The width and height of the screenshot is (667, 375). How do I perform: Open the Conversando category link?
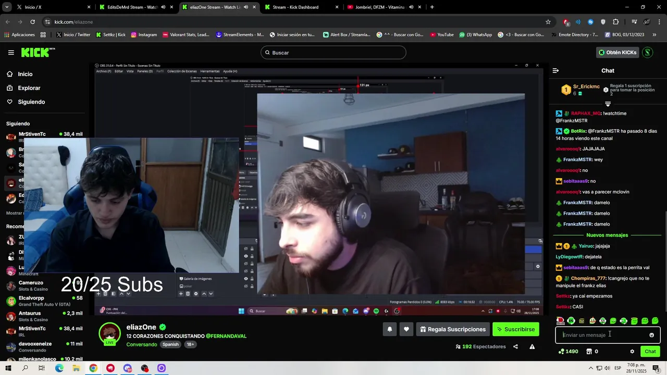[141, 344]
